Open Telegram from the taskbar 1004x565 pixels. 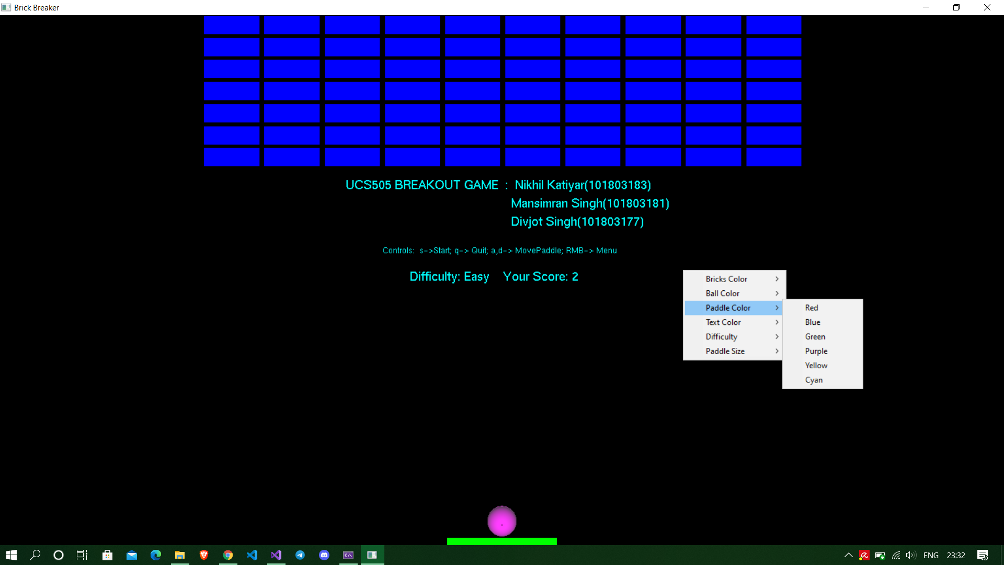pyautogui.click(x=300, y=555)
